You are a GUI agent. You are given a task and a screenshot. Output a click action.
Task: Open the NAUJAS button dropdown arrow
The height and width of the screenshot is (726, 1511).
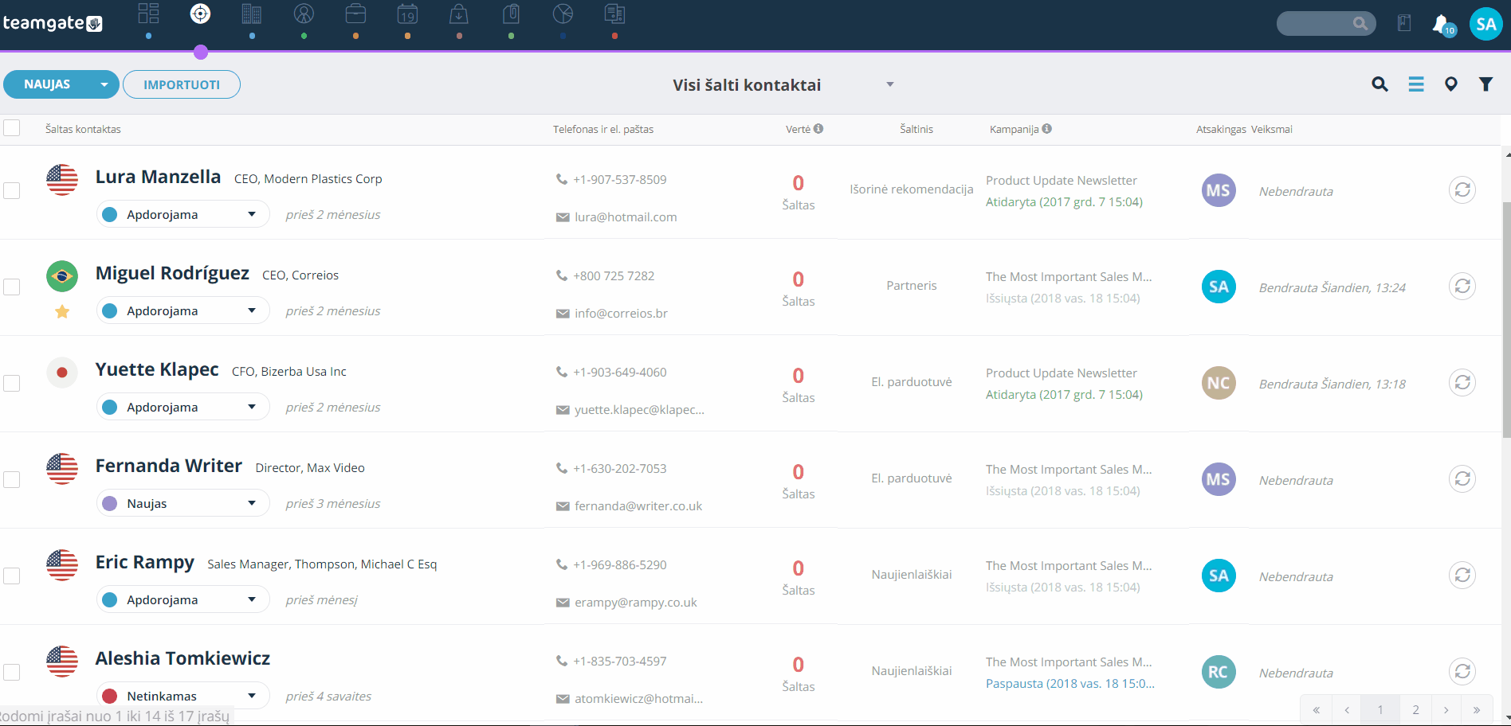(104, 84)
